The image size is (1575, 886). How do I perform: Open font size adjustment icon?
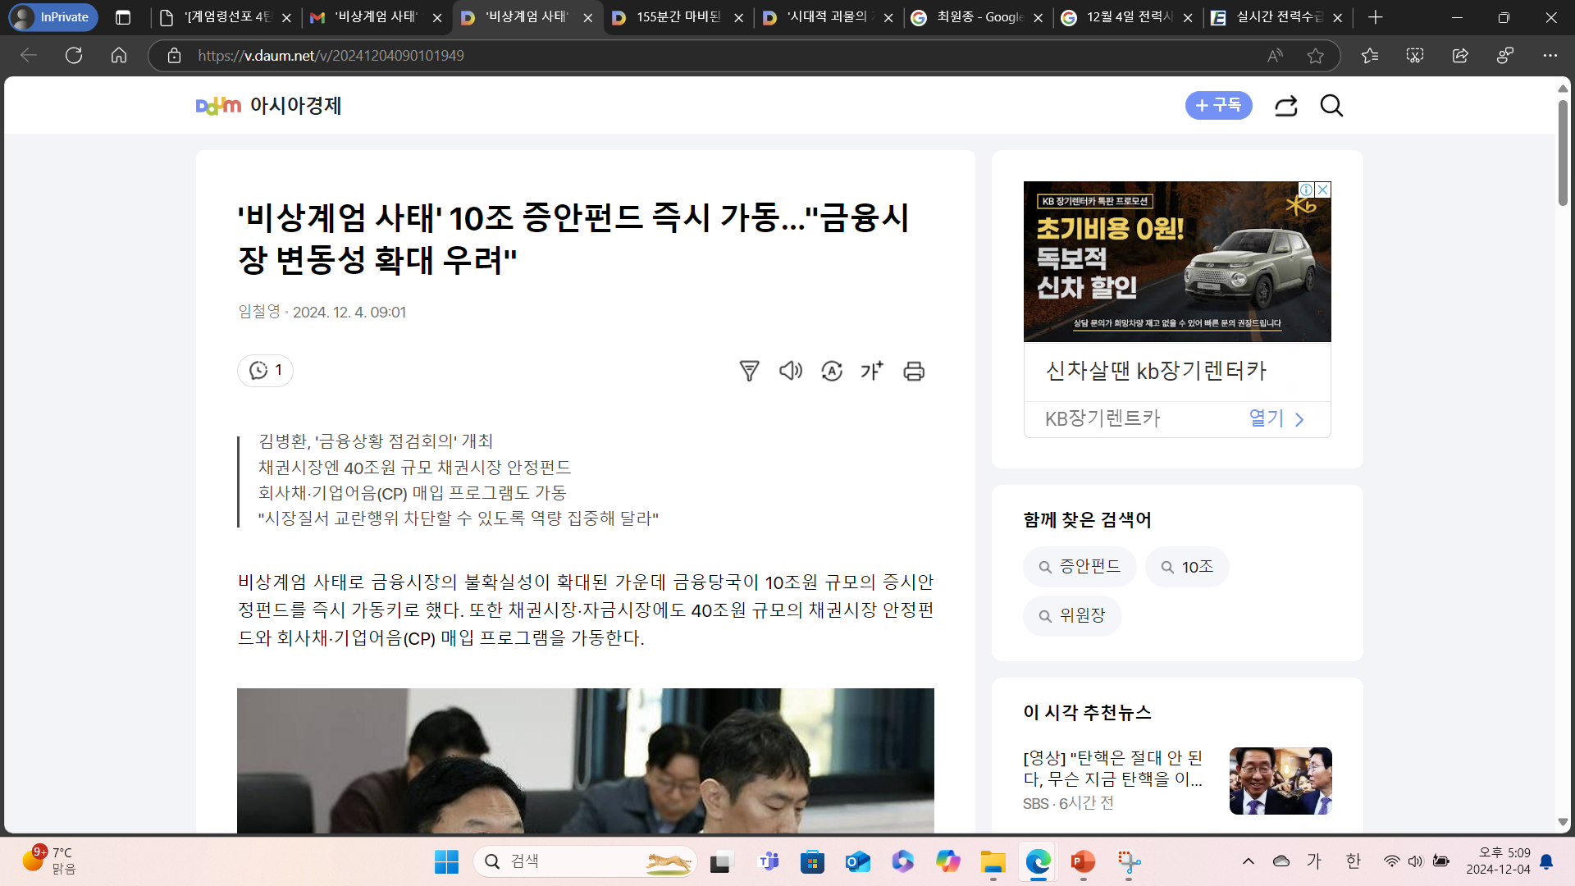[872, 371]
